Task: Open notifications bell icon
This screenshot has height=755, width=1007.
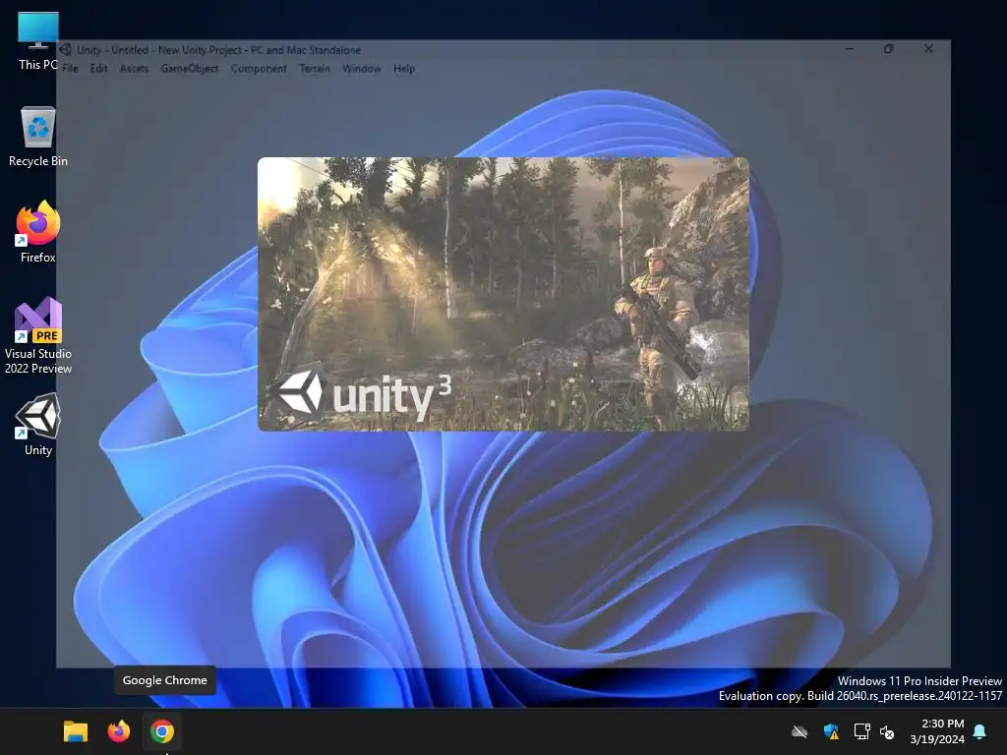Action: pyautogui.click(x=980, y=731)
